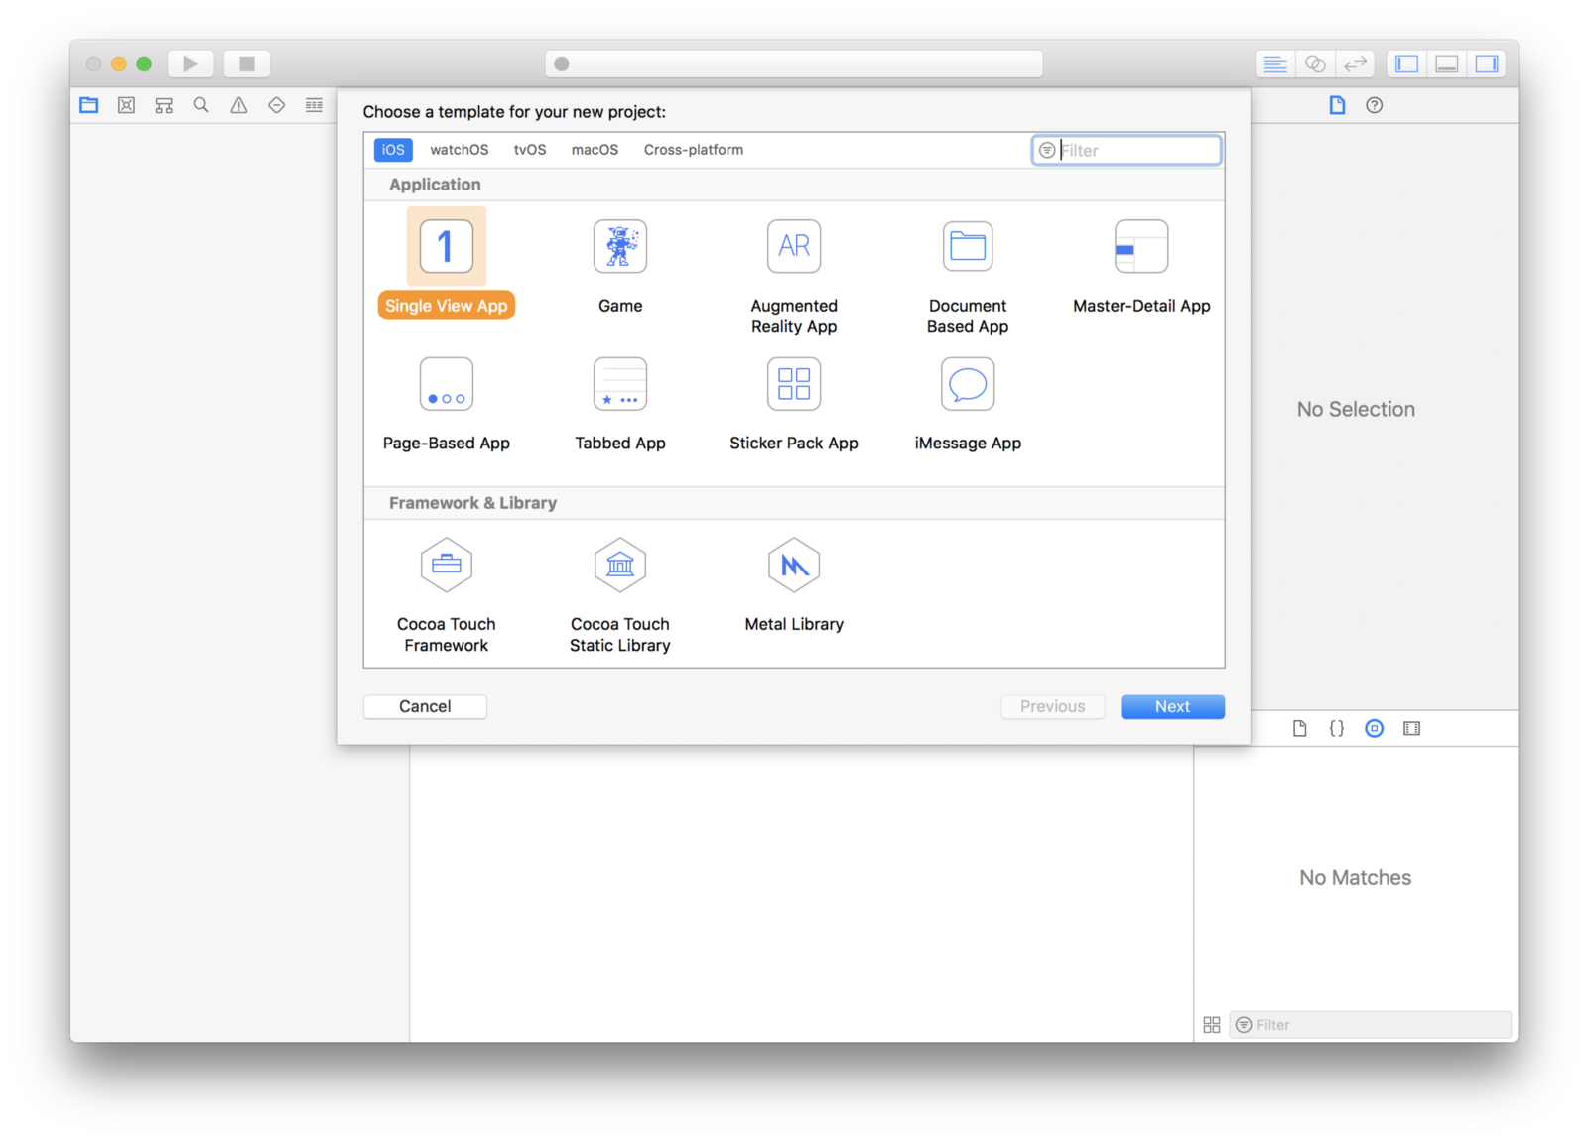
Task: Switch to the Standard editor icon
Action: [x=1275, y=63]
